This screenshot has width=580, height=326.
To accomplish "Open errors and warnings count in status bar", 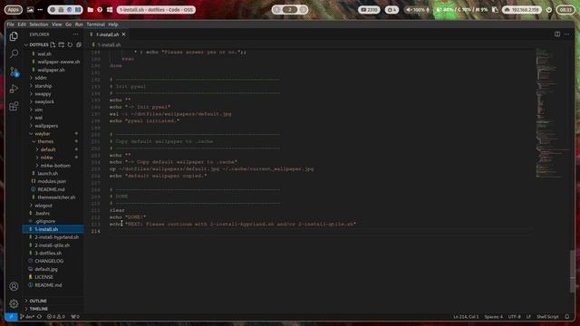I will pos(56,317).
